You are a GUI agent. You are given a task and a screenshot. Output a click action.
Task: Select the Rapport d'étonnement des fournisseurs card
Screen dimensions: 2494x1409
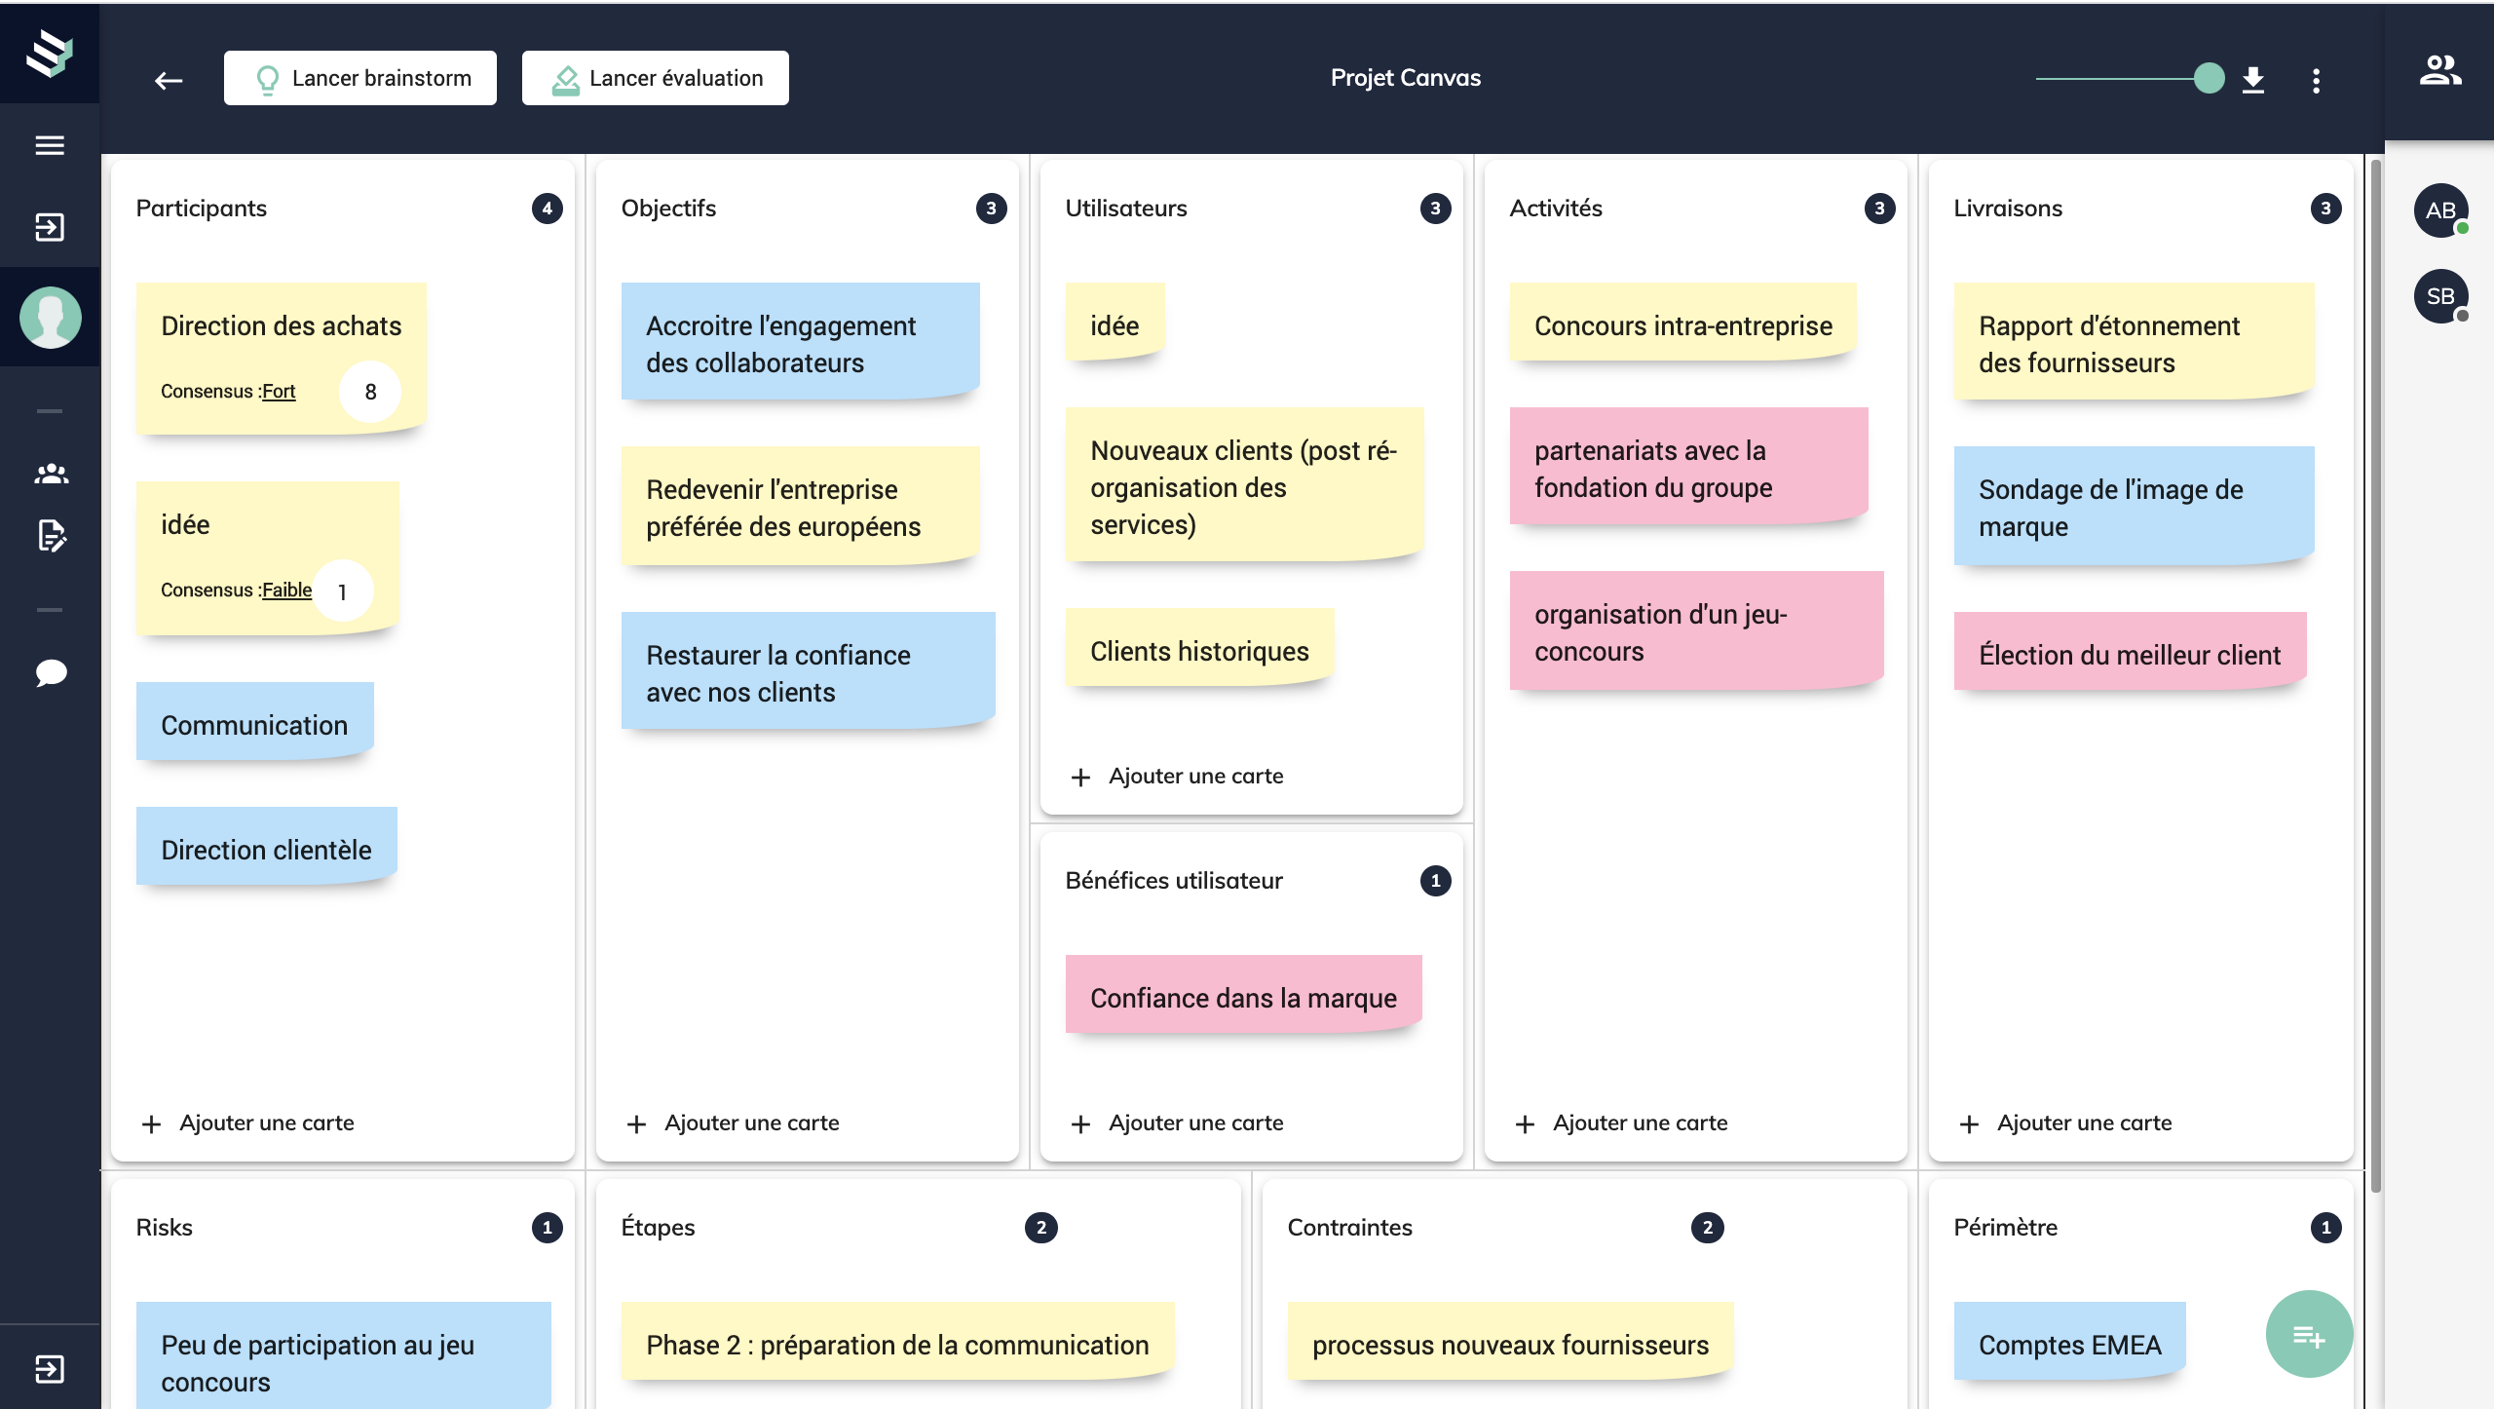[2135, 341]
